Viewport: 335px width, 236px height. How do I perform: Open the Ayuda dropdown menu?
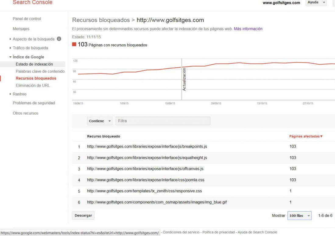(x=316, y=2)
